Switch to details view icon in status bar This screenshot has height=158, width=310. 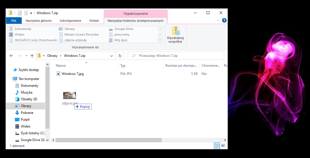217,146
